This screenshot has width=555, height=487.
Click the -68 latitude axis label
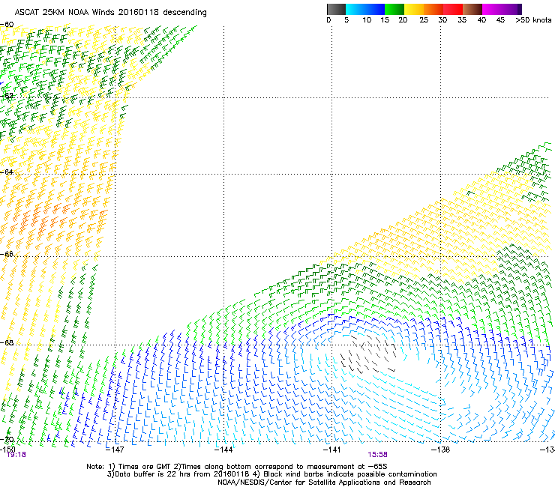tap(7, 342)
